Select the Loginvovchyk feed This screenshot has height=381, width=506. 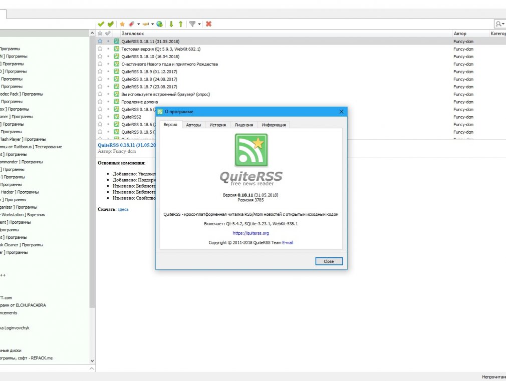(x=15, y=328)
